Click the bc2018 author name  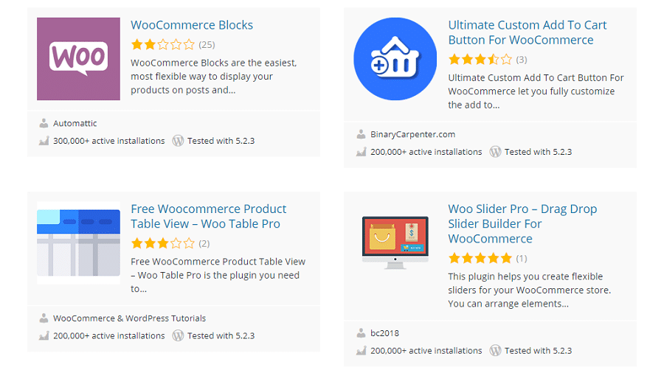coord(385,333)
